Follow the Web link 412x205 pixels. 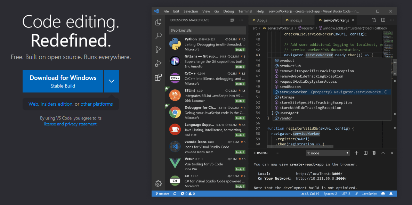pyautogui.click(x=33, y=104)
